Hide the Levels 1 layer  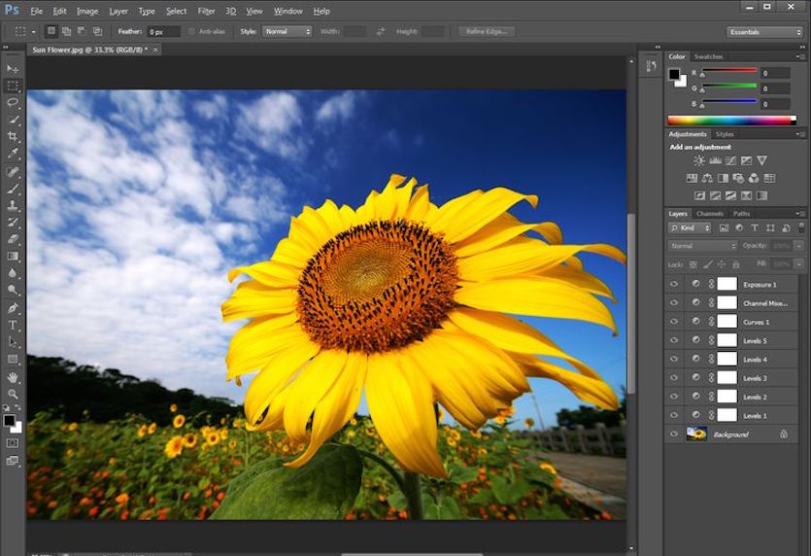coord(673,415)
